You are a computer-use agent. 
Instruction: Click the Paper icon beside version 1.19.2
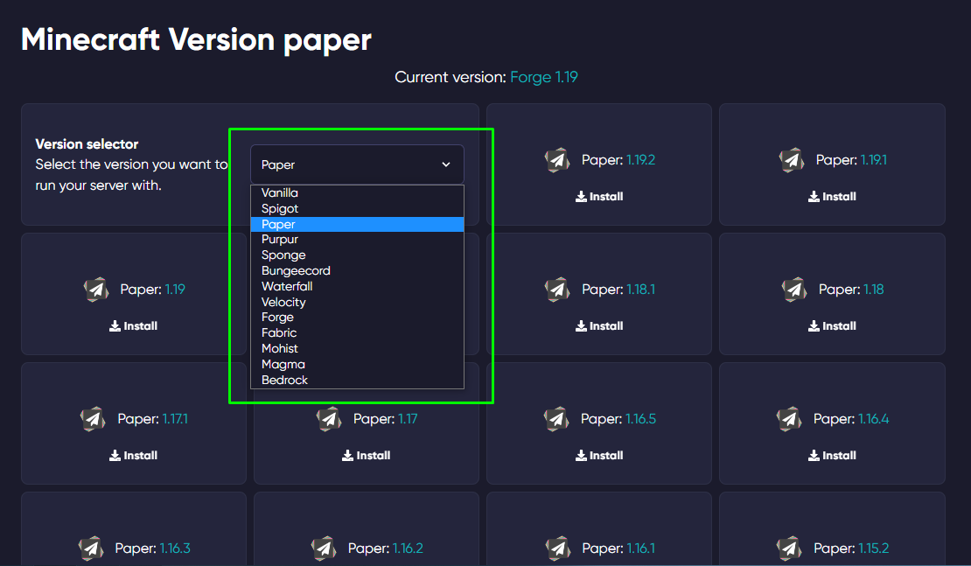557,160
